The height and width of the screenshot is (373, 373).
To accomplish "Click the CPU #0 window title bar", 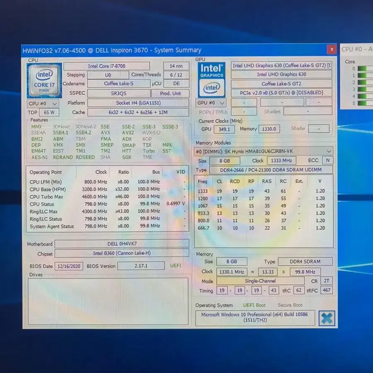I will [356, 49].
